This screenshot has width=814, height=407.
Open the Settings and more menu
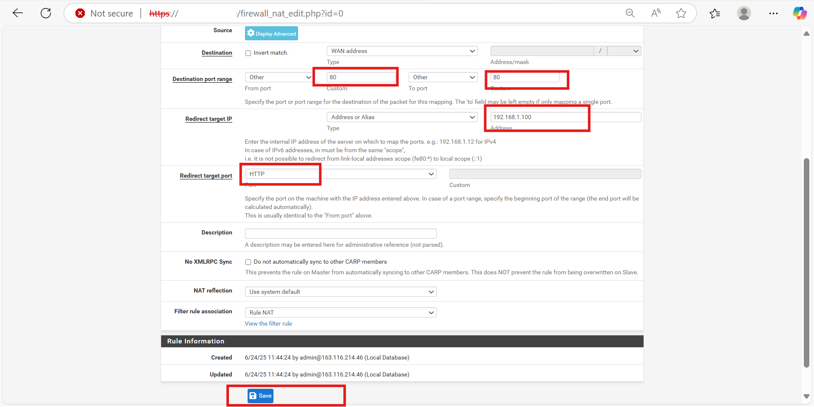point(773,13)
